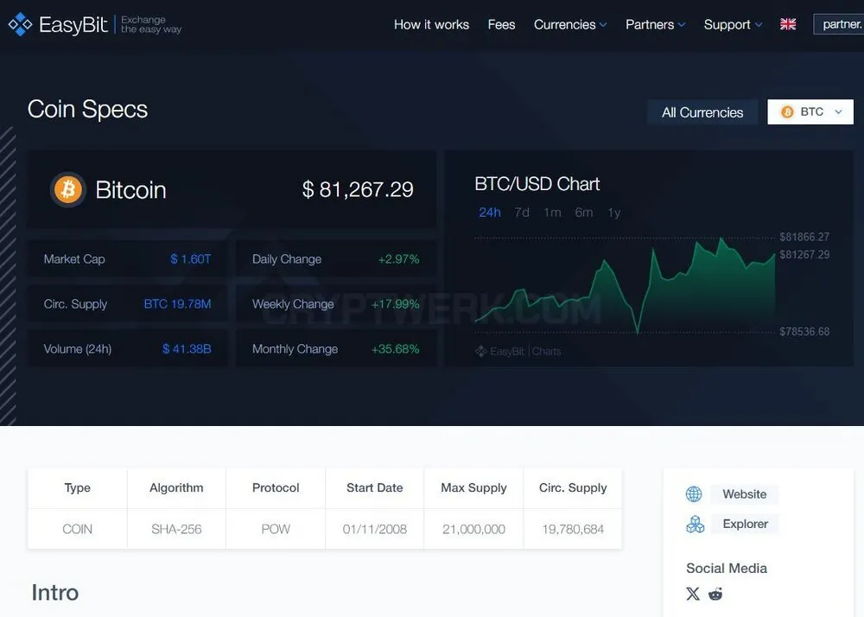This screenshot has width=864, height=617.
Task: Click the cubes Explorer icon
Action: click(695, 524)
